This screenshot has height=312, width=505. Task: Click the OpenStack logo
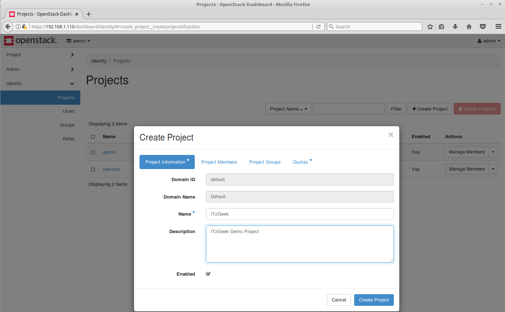(31, 41)
